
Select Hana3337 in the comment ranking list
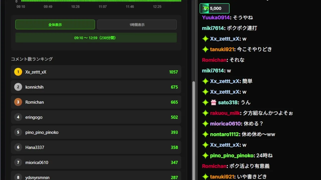click(x=96, y=147)
